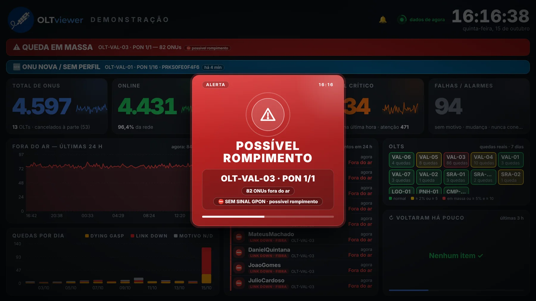The image size is (536, 301).
Task: Select the VAL-06 OLT tile
Action: pyautogui.click(x=401, y=160)
